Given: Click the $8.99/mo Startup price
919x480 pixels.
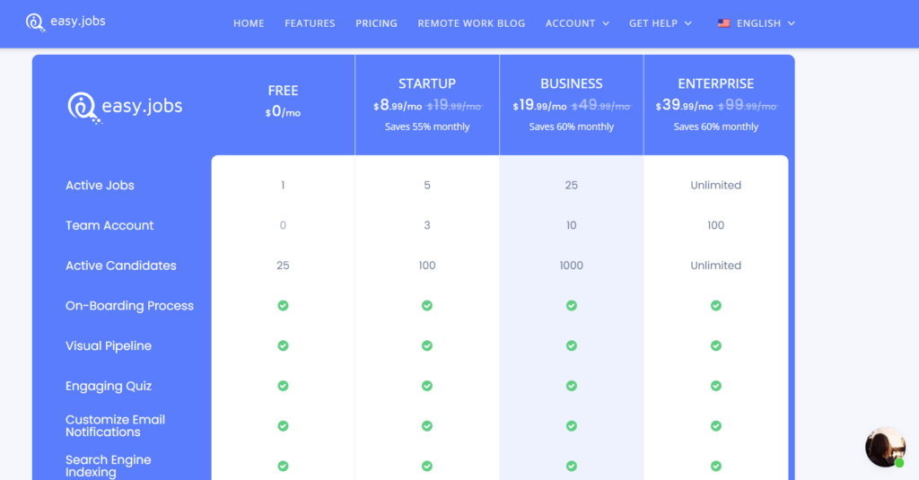Looking at the screenshot, I should [398, 106].
